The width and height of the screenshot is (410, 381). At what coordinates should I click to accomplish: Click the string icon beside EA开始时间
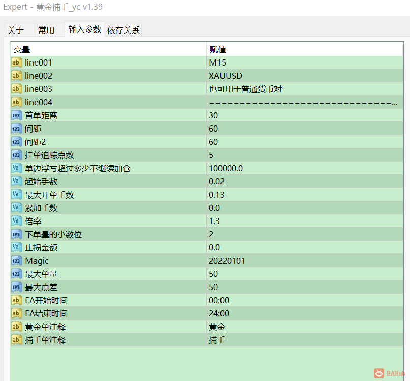pos(16,300)
